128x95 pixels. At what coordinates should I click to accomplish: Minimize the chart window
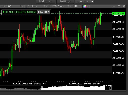pyautogui.click(x=114, y=6)
